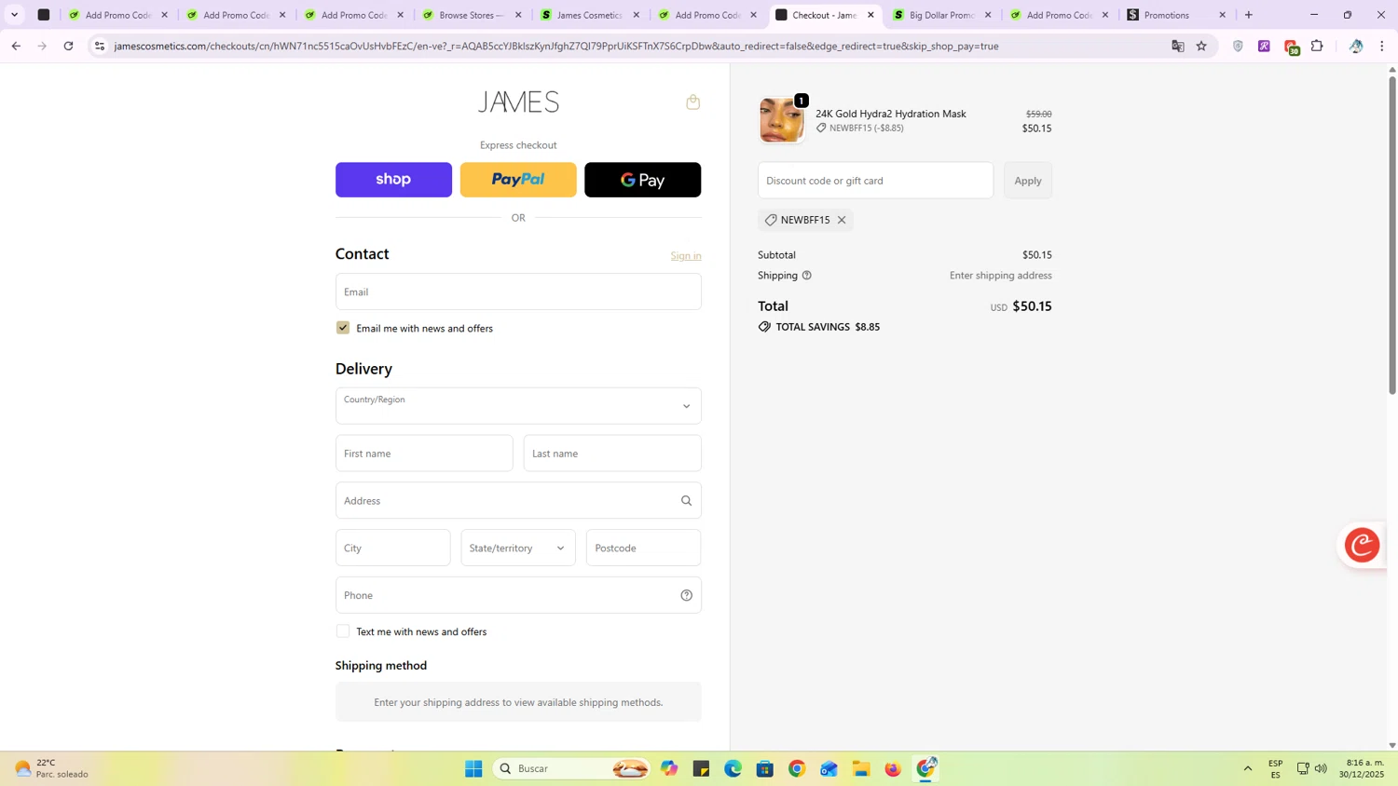
Task: Open the shopping bag cart icon
Action: (692, 102)
